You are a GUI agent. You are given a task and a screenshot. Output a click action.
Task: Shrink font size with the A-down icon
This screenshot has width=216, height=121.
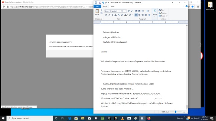click(132, 11)
